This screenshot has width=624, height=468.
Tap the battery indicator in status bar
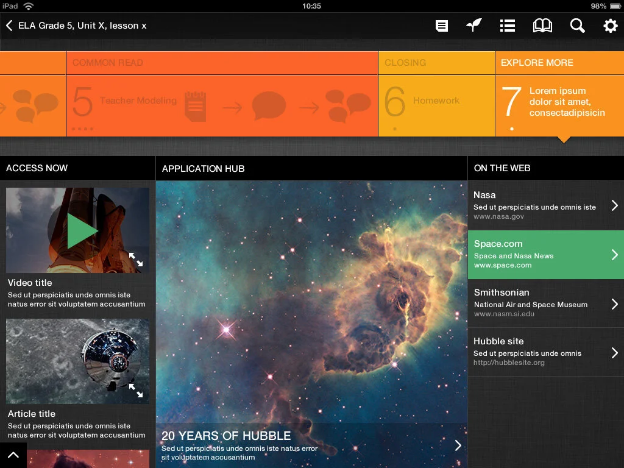click(616, 6)
